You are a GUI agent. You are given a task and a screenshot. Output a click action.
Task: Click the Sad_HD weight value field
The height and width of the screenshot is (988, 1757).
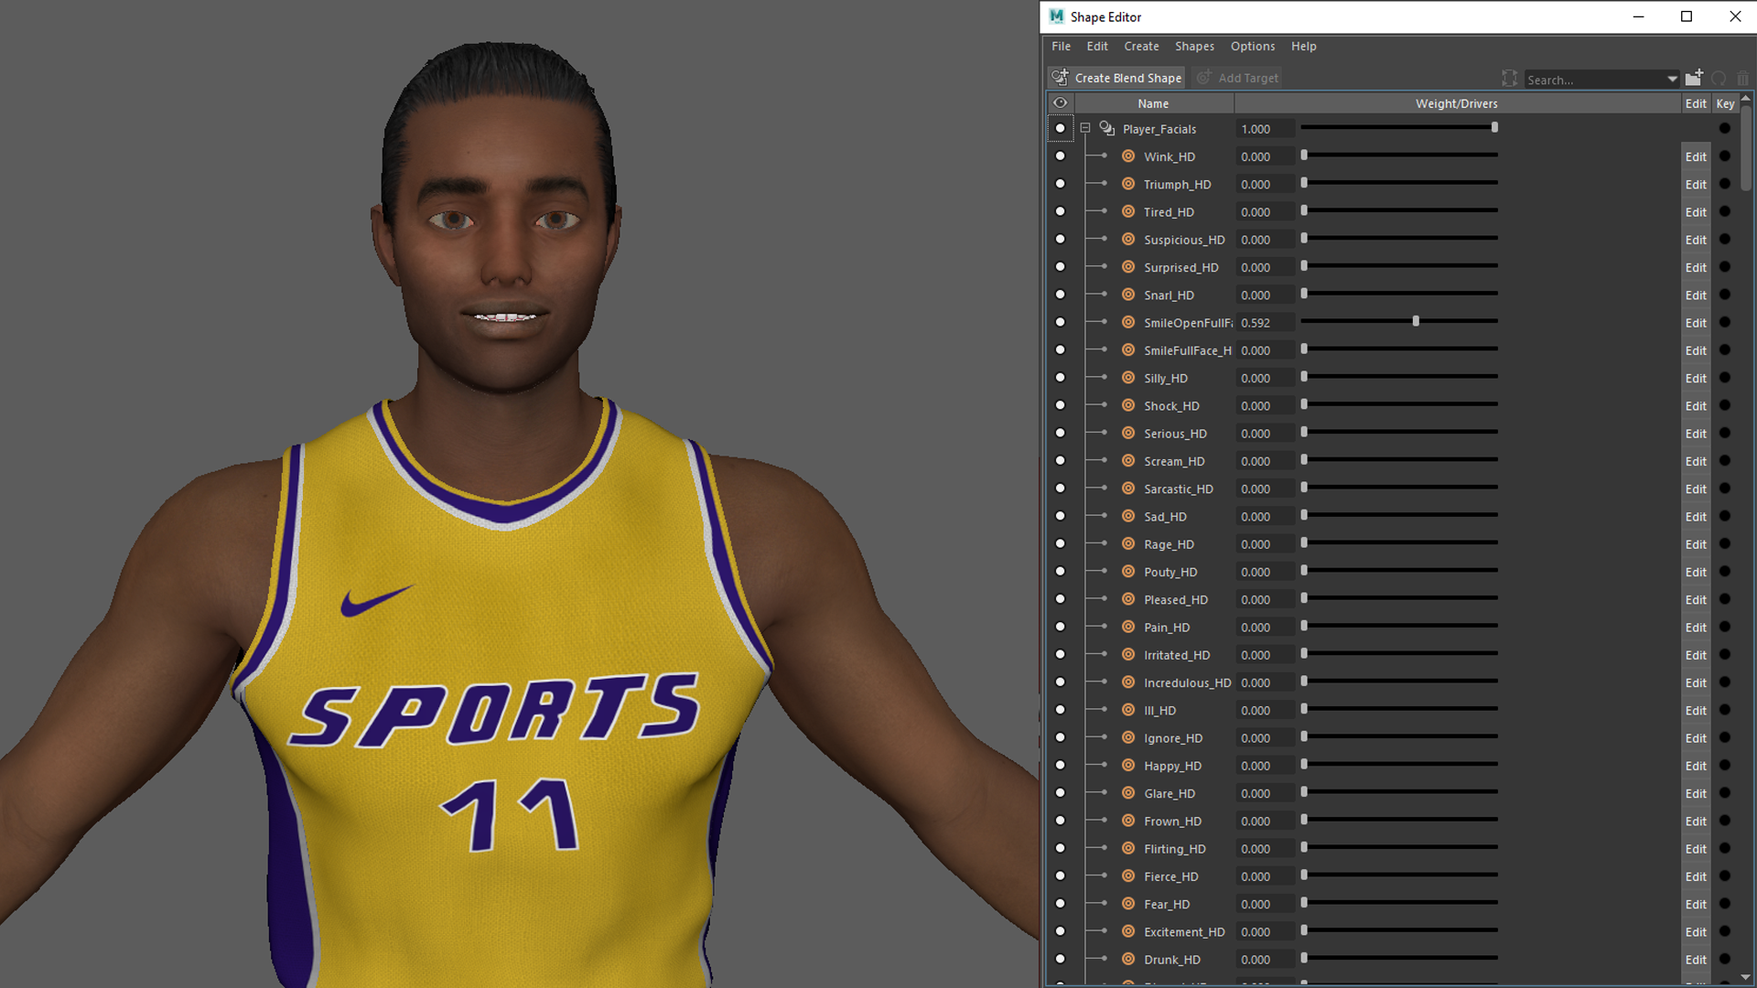(1265, 517)
